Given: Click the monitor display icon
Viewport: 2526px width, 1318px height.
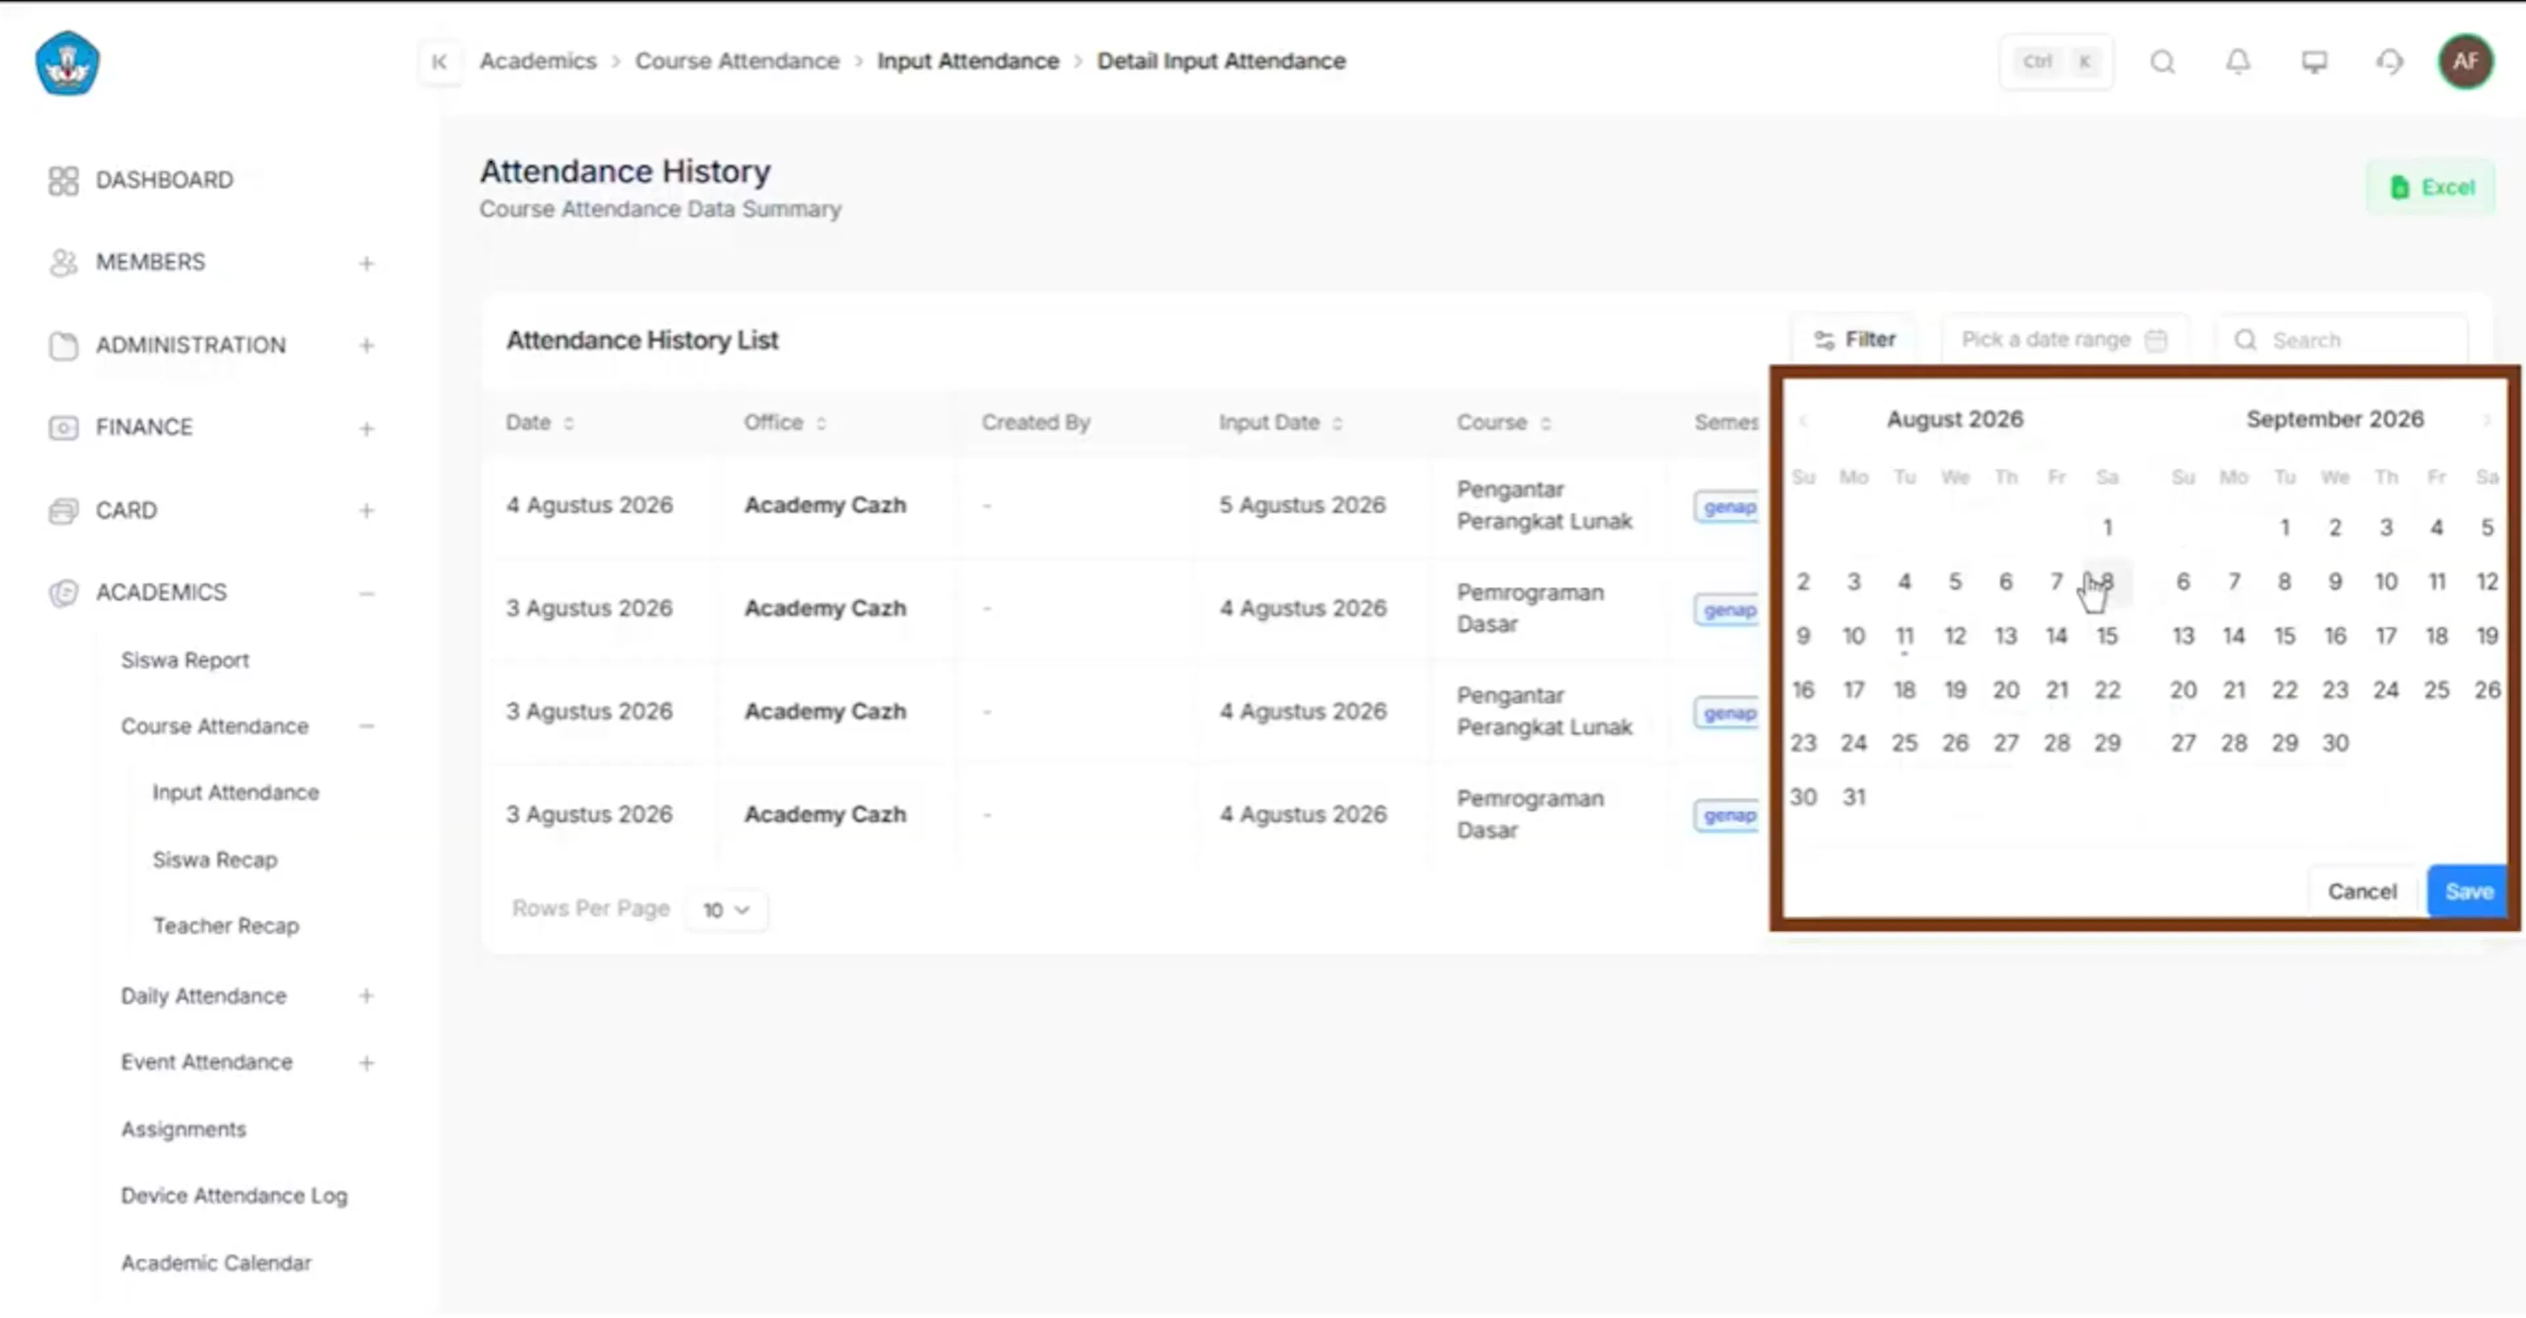Looking at the screenshot, I should 2314,62.
